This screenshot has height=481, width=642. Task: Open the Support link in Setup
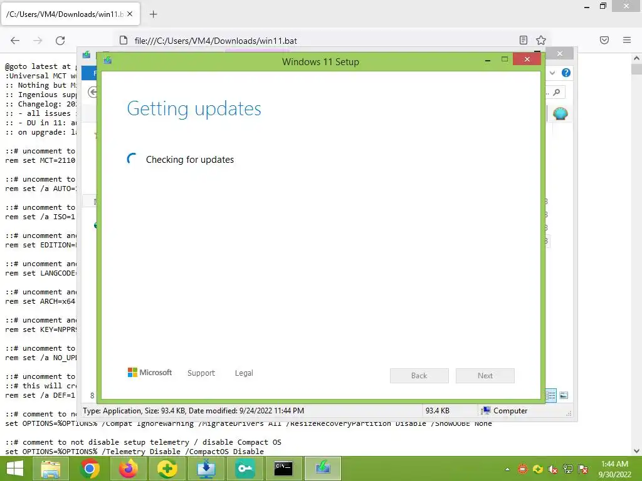(x=201, y=373)
